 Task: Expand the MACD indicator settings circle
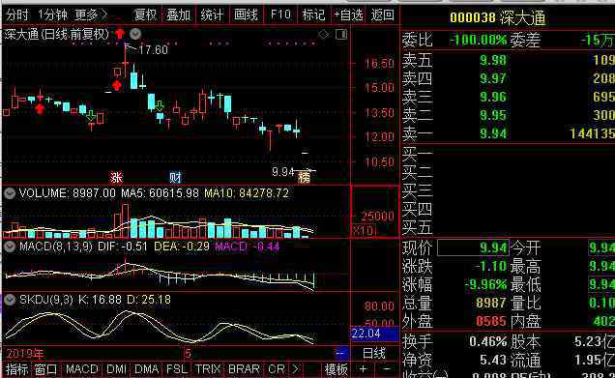[10, 247]
